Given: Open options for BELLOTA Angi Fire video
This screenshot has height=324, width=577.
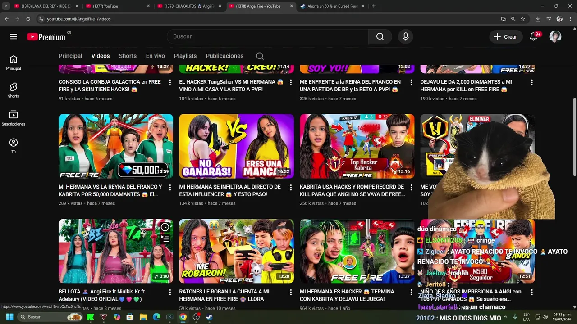Looking at the screenshot, I should pos(170,292).
